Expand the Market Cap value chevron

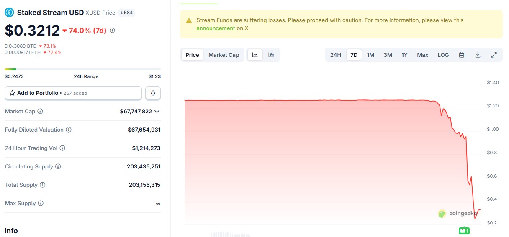(157, 112)
